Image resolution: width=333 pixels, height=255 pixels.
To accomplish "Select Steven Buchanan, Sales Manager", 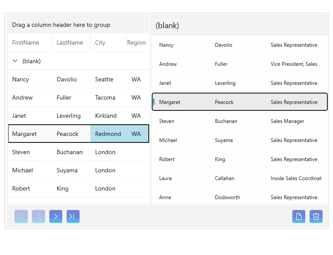I will pos(240,121).
